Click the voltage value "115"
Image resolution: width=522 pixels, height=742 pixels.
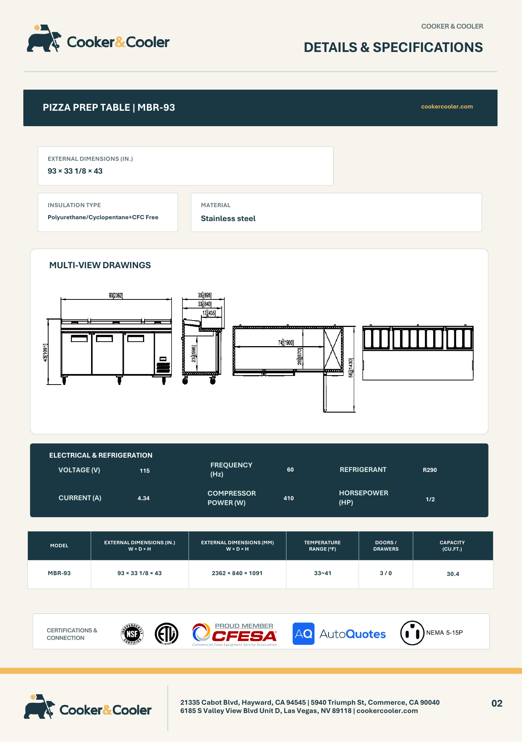click(145, 471)
